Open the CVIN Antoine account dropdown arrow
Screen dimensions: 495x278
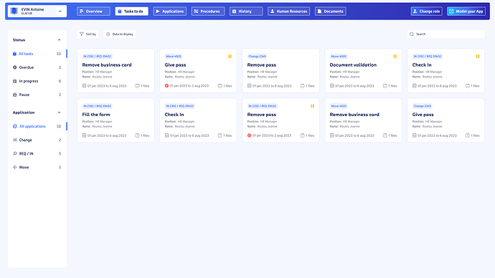tap(60, 11)
